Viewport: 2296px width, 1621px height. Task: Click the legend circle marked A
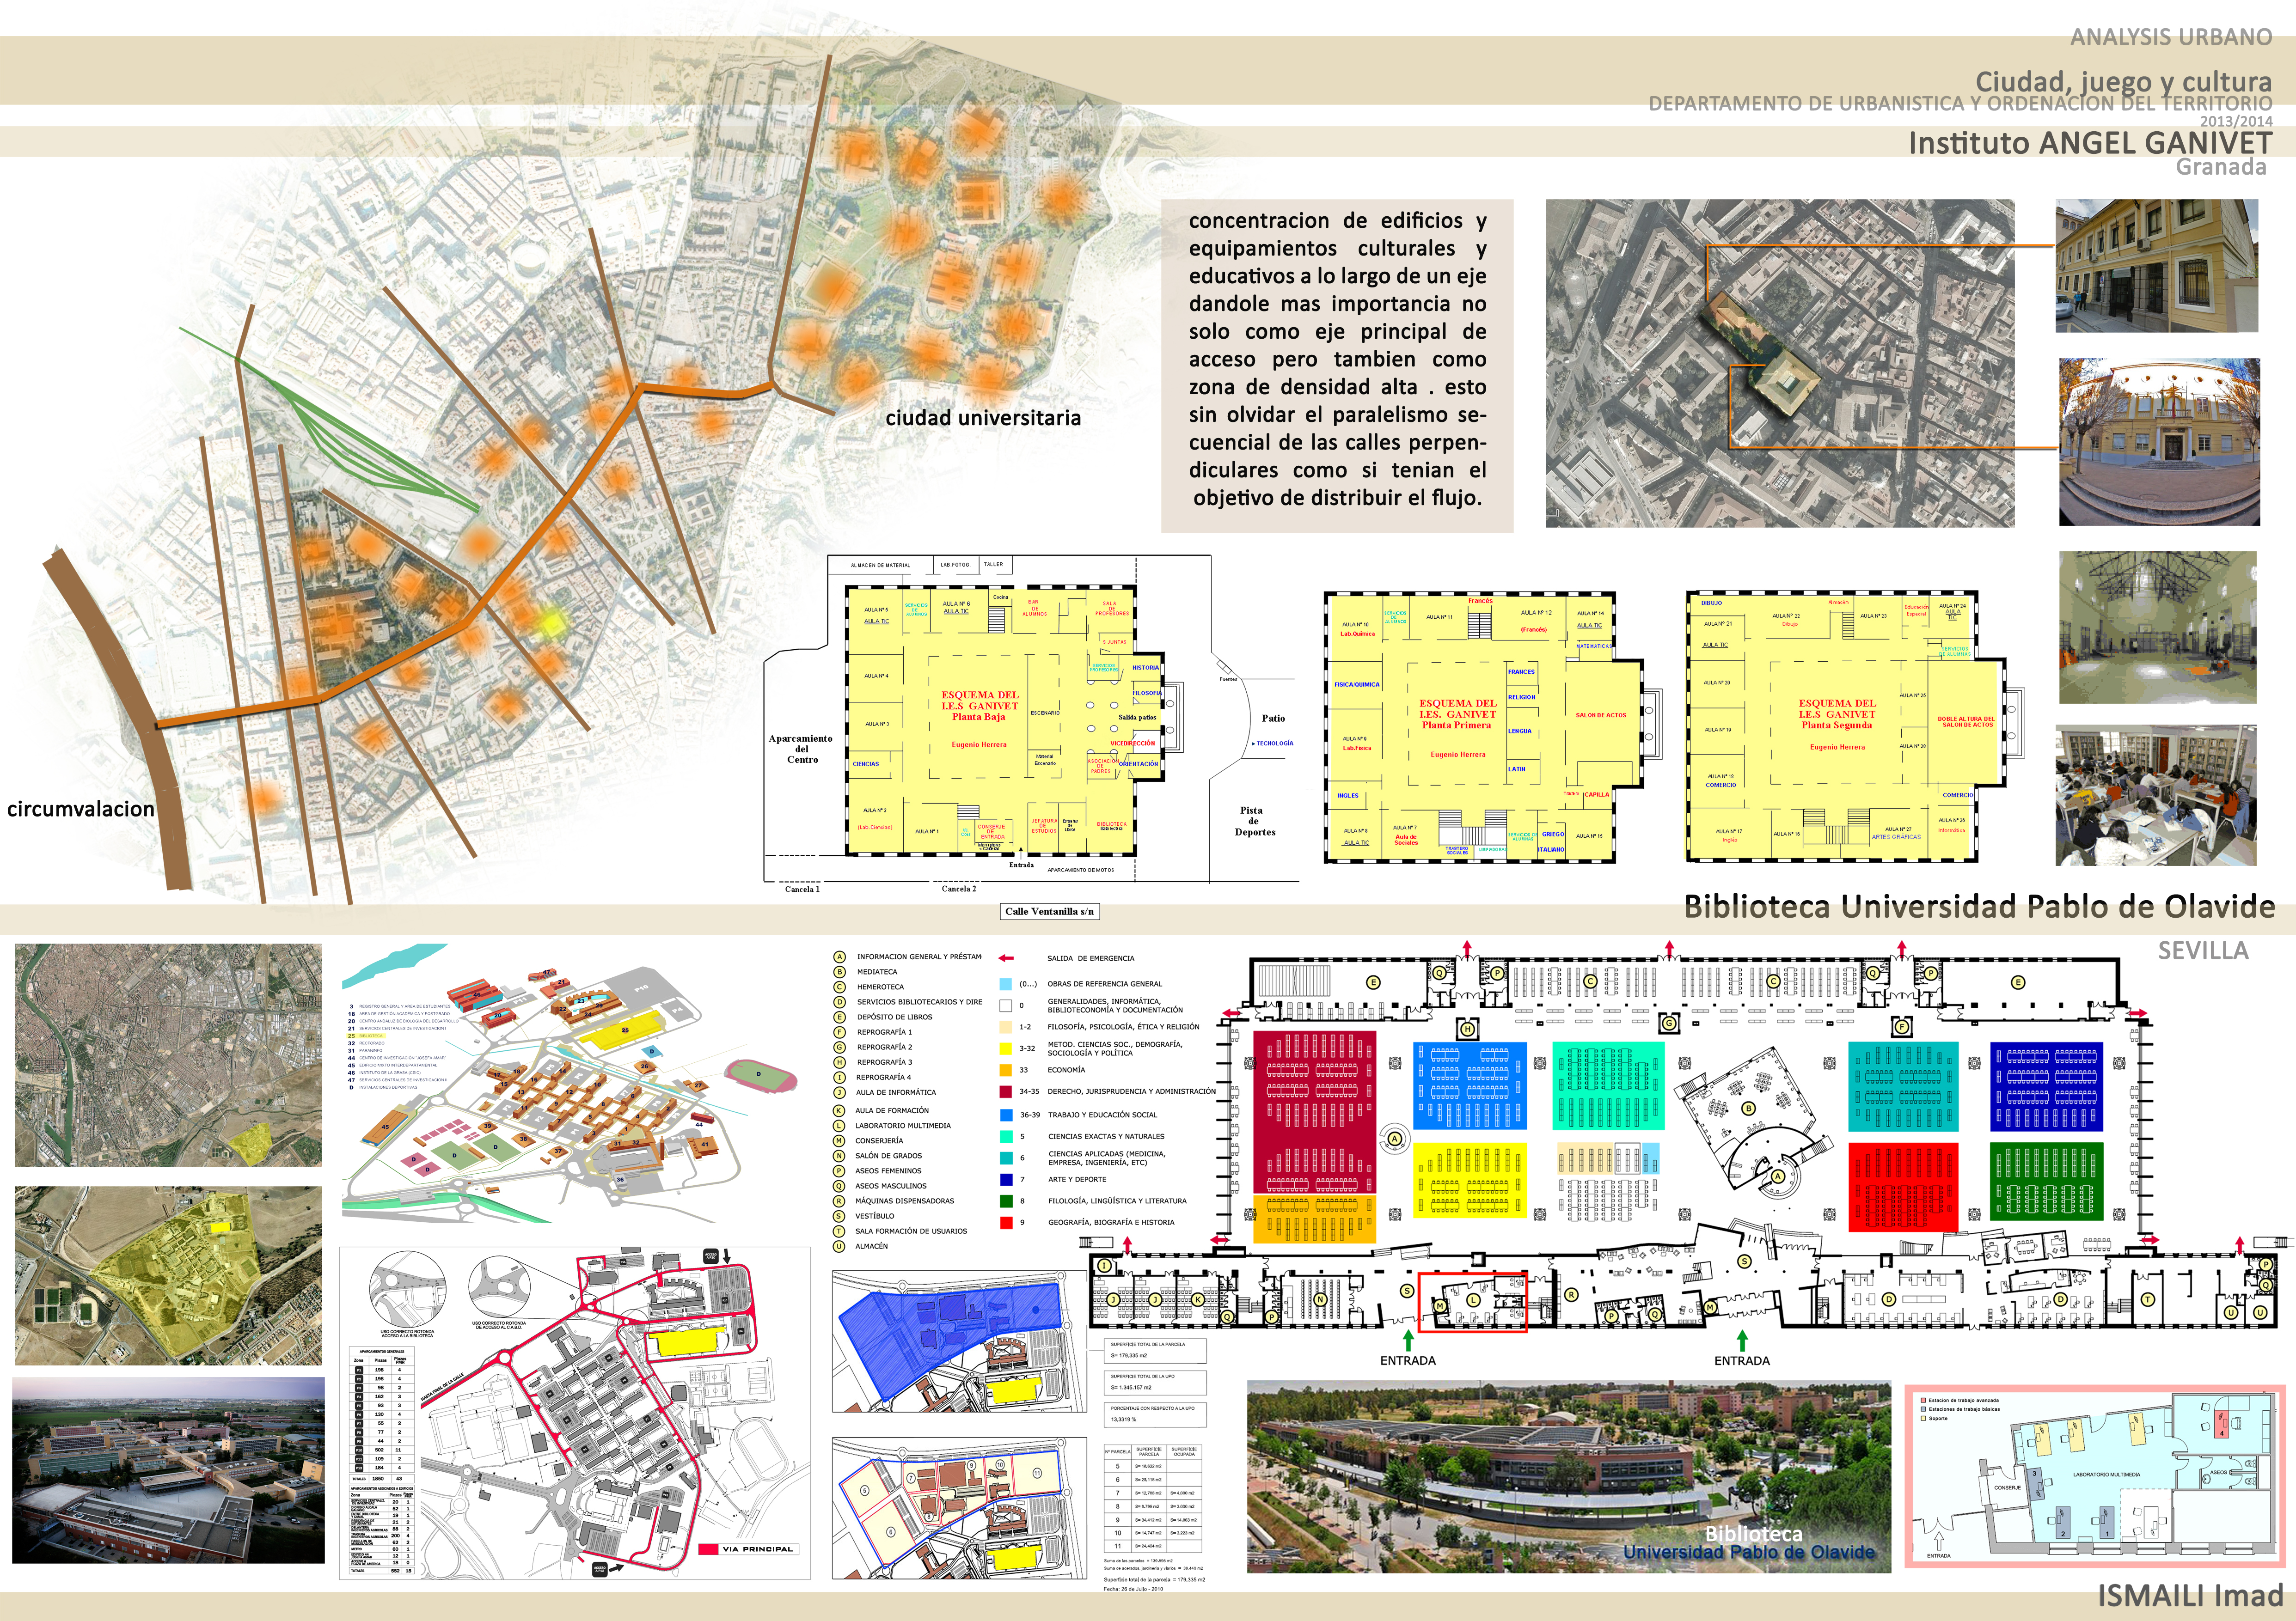tap(839, 957)
